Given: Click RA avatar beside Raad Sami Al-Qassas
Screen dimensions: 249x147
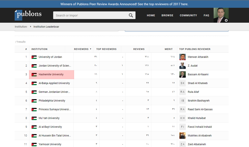Looking at the screenshot, I should (182, 109).
